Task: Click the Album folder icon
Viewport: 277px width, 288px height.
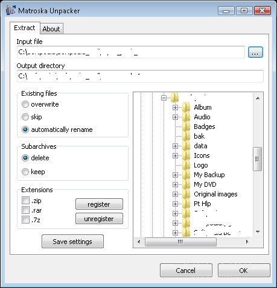Action: click(x=186, y=107)
